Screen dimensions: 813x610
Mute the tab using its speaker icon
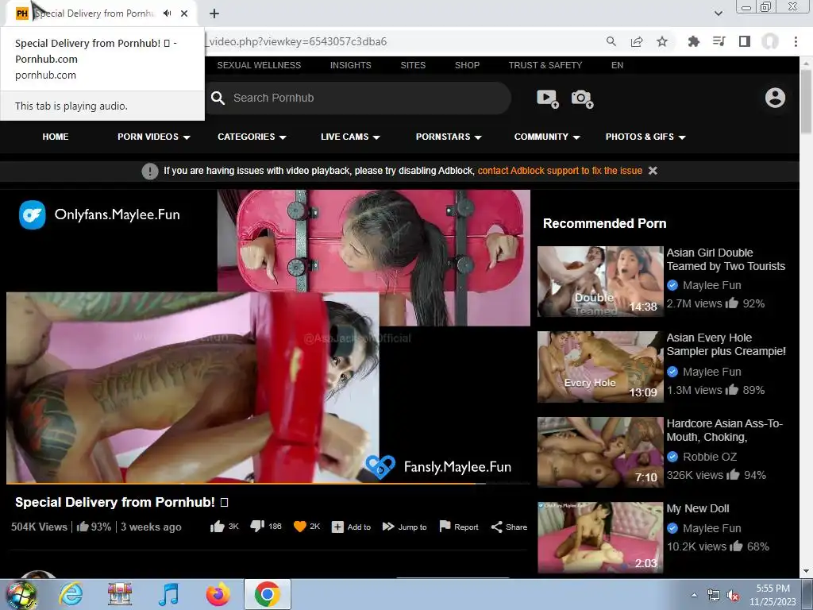[x=167, y=14]
